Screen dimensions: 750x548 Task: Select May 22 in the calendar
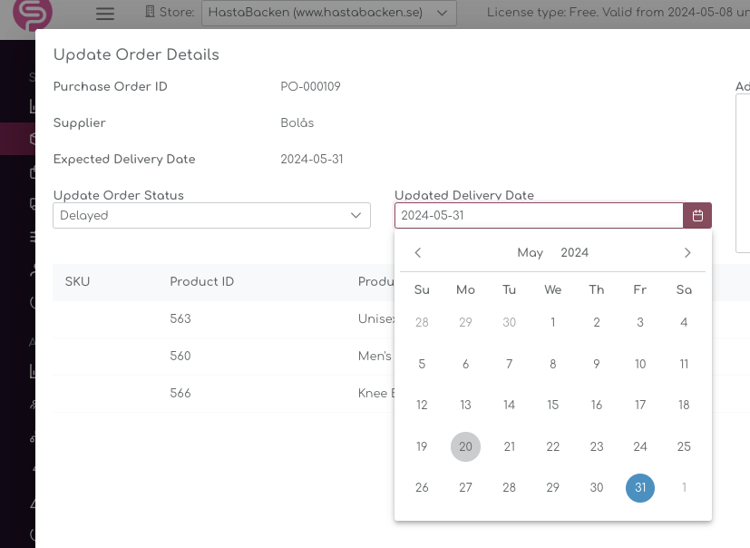(x=553, y=446)
